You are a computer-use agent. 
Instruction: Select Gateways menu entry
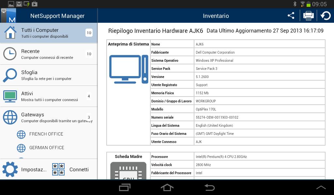(x=49, y=117)
